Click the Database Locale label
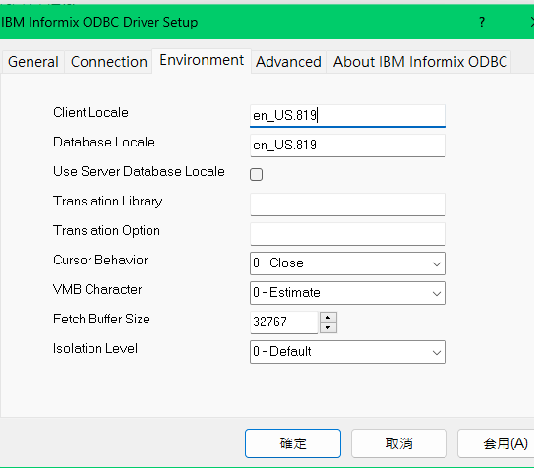534x468 pixels. [104, 142]
